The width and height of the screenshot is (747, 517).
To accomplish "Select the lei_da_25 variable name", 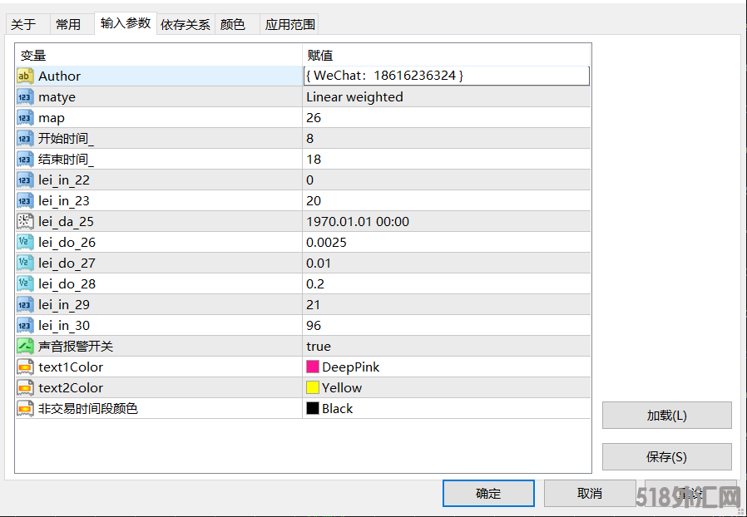I will point(66,222).
